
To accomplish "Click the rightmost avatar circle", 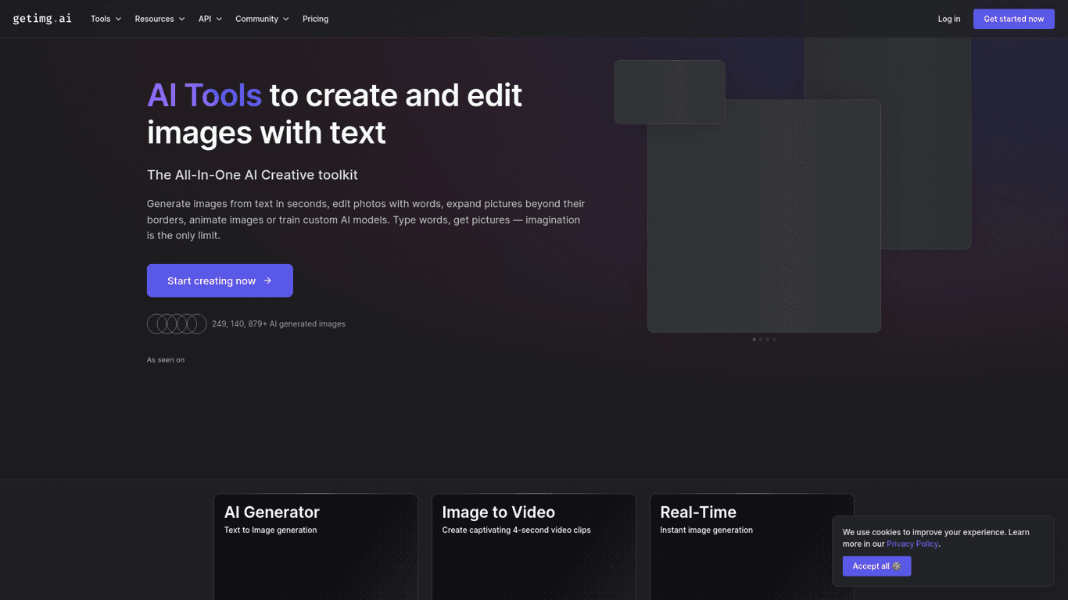I will point(197,323).
